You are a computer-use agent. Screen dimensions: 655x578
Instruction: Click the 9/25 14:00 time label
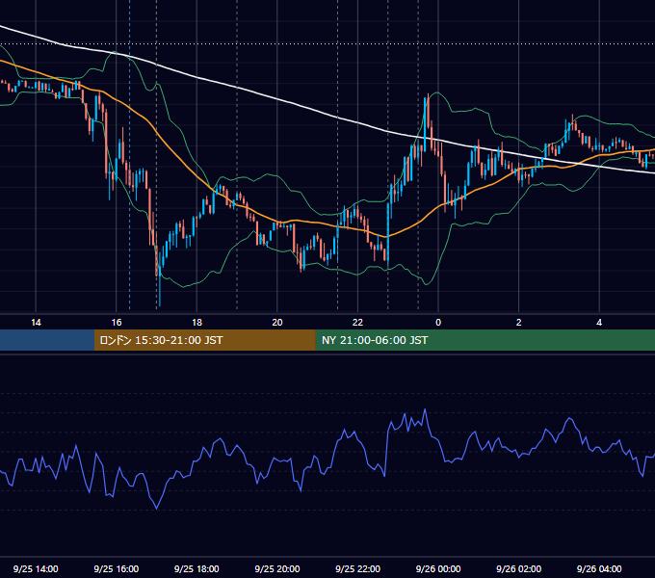click(x=36, y=568)
